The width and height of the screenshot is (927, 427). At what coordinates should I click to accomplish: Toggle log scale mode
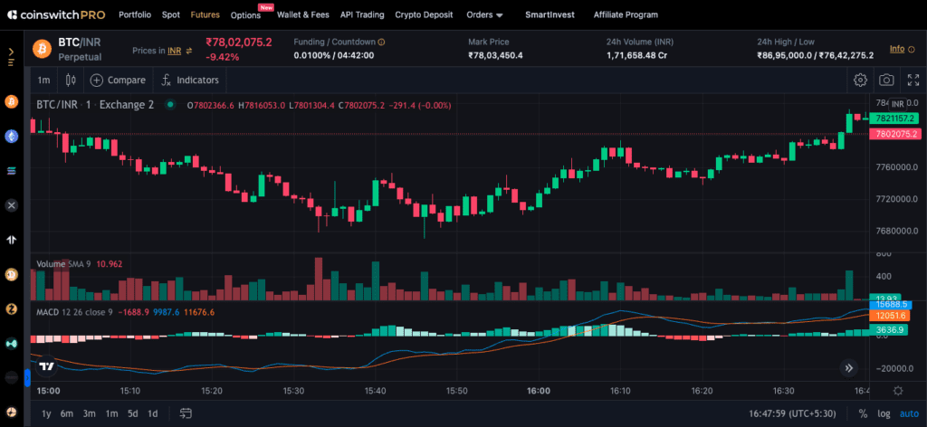pos(884,413)
